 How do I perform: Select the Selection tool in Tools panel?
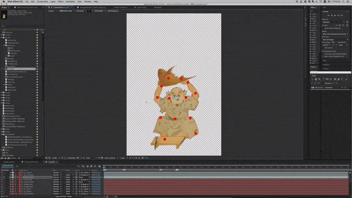tap(312, 79)
